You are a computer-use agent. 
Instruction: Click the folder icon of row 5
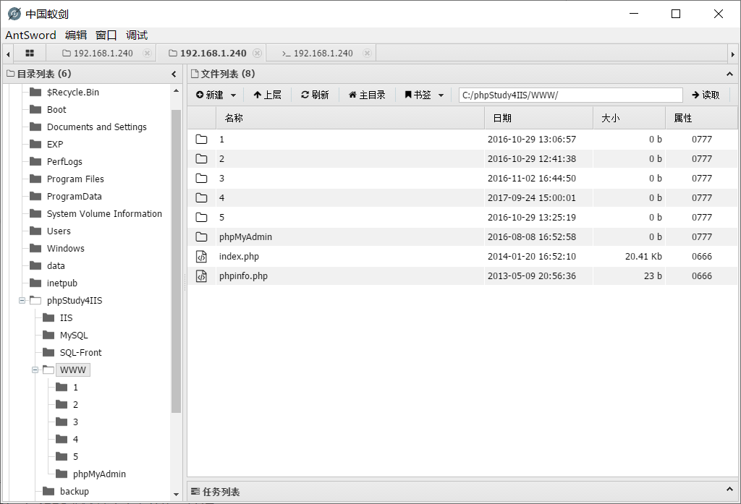[x=201, y=217]
